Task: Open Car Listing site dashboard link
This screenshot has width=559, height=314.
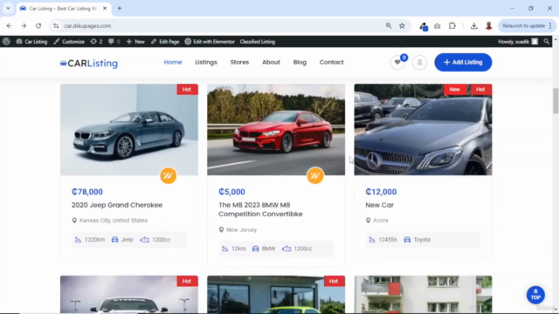Action: click(31, 42)
